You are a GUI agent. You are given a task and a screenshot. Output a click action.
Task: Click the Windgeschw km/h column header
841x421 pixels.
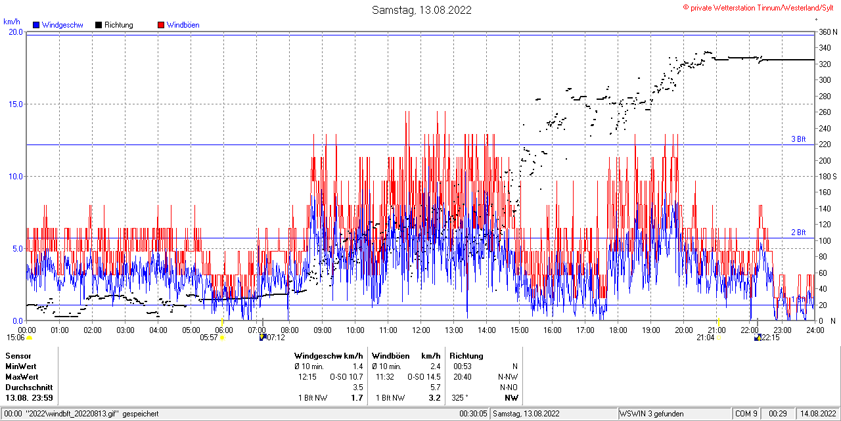329,356
